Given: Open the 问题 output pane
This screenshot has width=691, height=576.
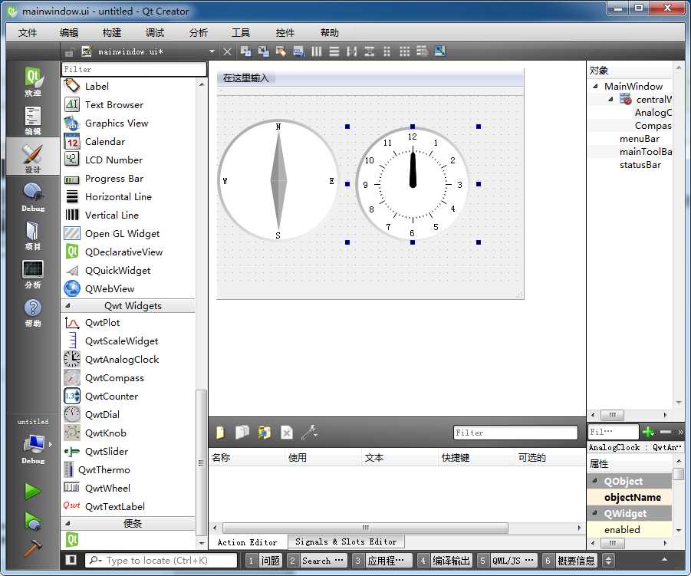Looking at the screenshot, I should click(264, 561).
